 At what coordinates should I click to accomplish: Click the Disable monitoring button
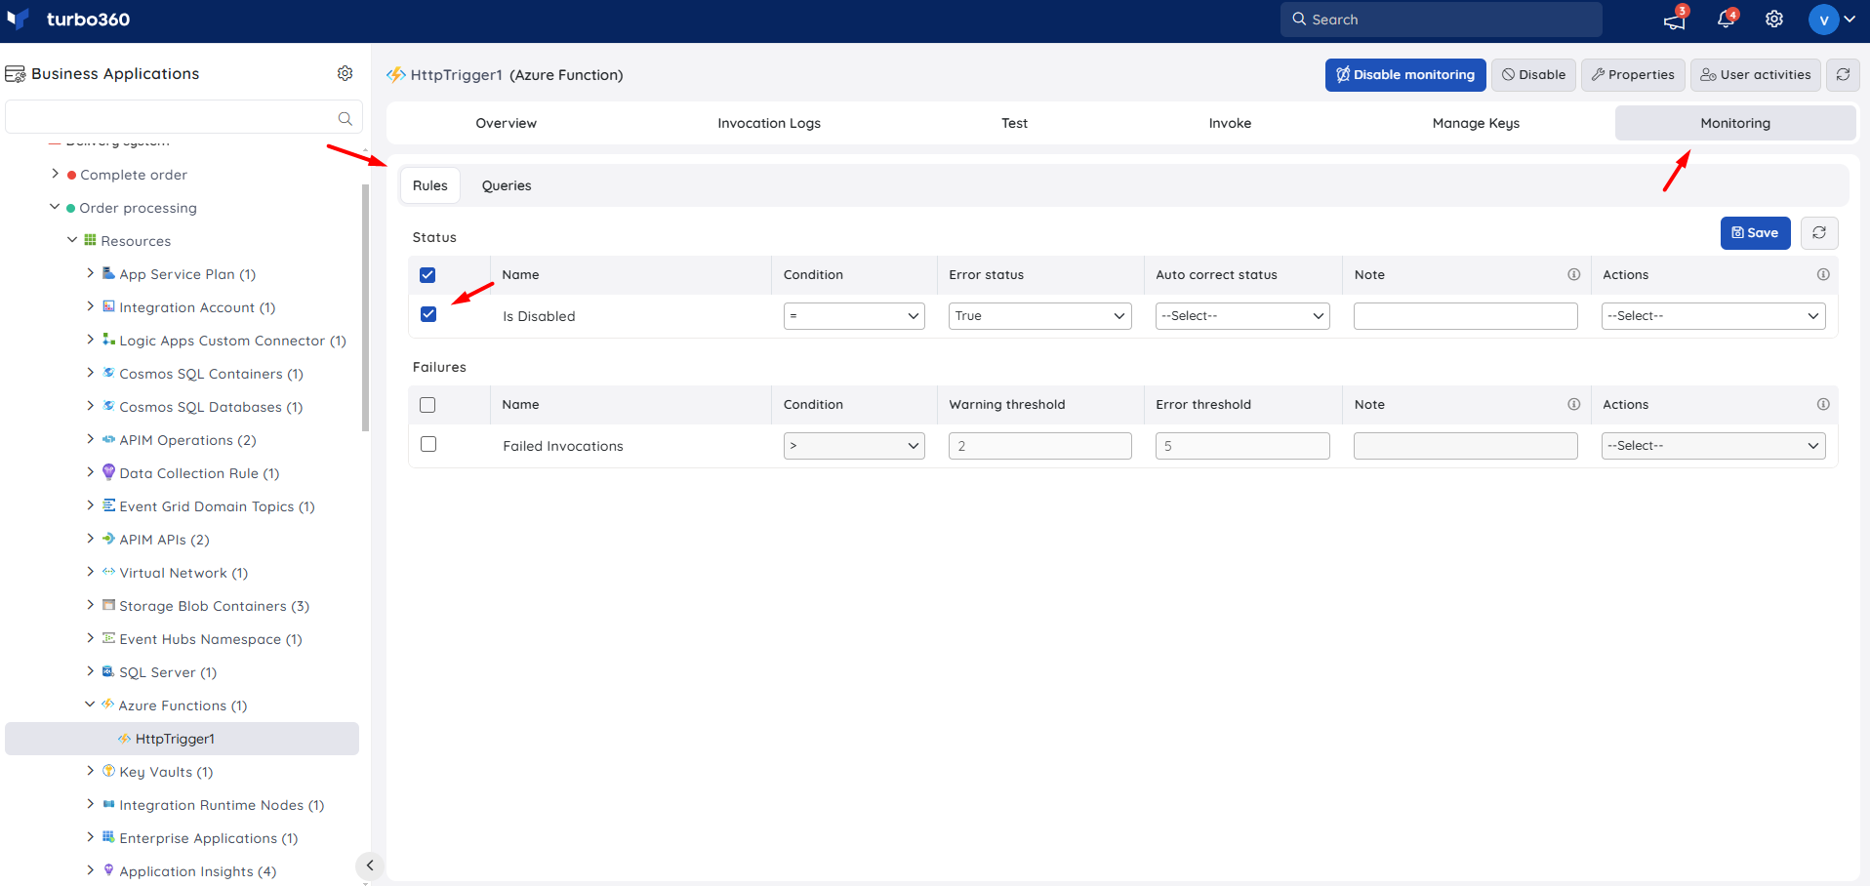click(x=1405, y=74)
